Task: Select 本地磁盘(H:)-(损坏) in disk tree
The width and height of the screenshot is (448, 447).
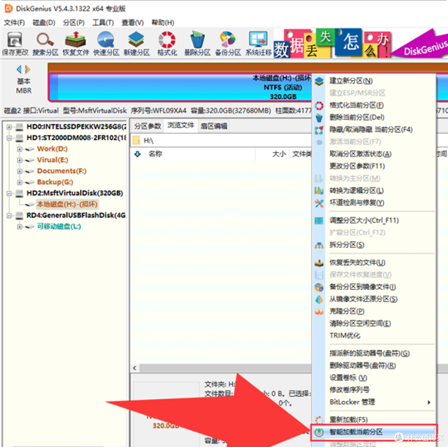Action: (x=67, y=204)
